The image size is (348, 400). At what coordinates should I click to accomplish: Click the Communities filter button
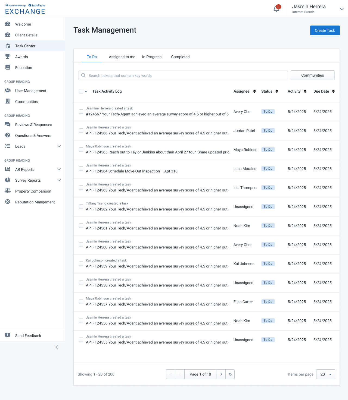click(312, 75)
